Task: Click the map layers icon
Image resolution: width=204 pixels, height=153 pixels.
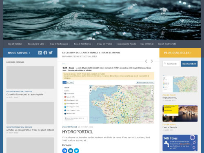Action: [x=91, y=87]
